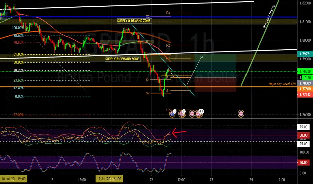The width and height of the screenshot is (313, 184).
Task: Select the BULLISH TREND line label
Action: 269,17
